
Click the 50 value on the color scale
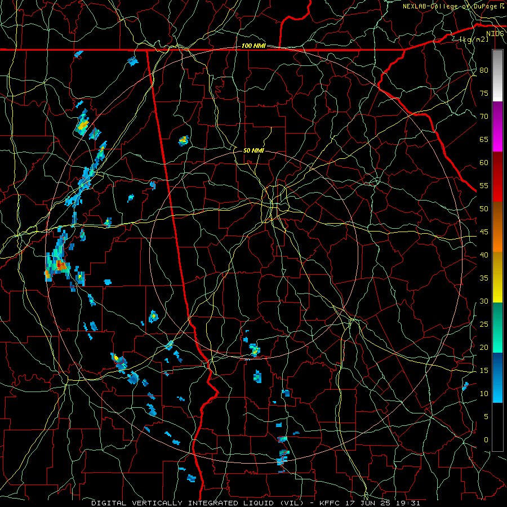tap(484, 209)
